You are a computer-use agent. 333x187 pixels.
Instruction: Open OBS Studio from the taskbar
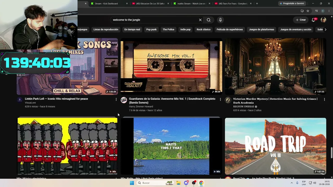tap(194, 183)
